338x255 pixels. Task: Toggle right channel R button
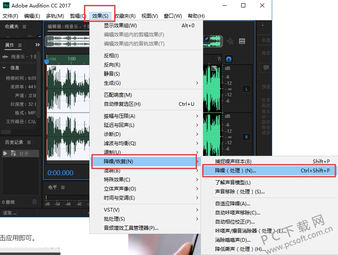[x=247, y=137]
